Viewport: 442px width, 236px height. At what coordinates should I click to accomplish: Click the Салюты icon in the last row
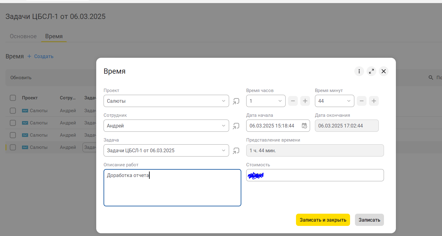25,147
